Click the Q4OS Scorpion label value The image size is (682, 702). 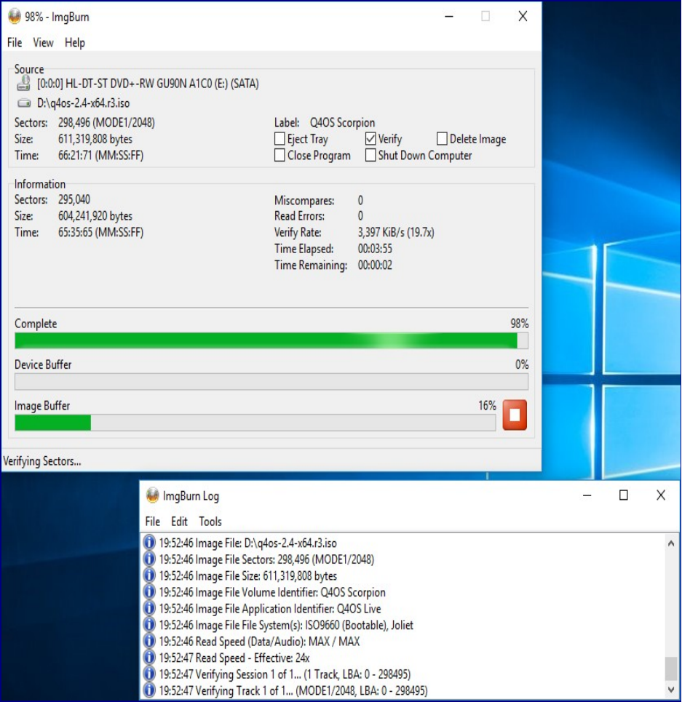tap(343, 123)
